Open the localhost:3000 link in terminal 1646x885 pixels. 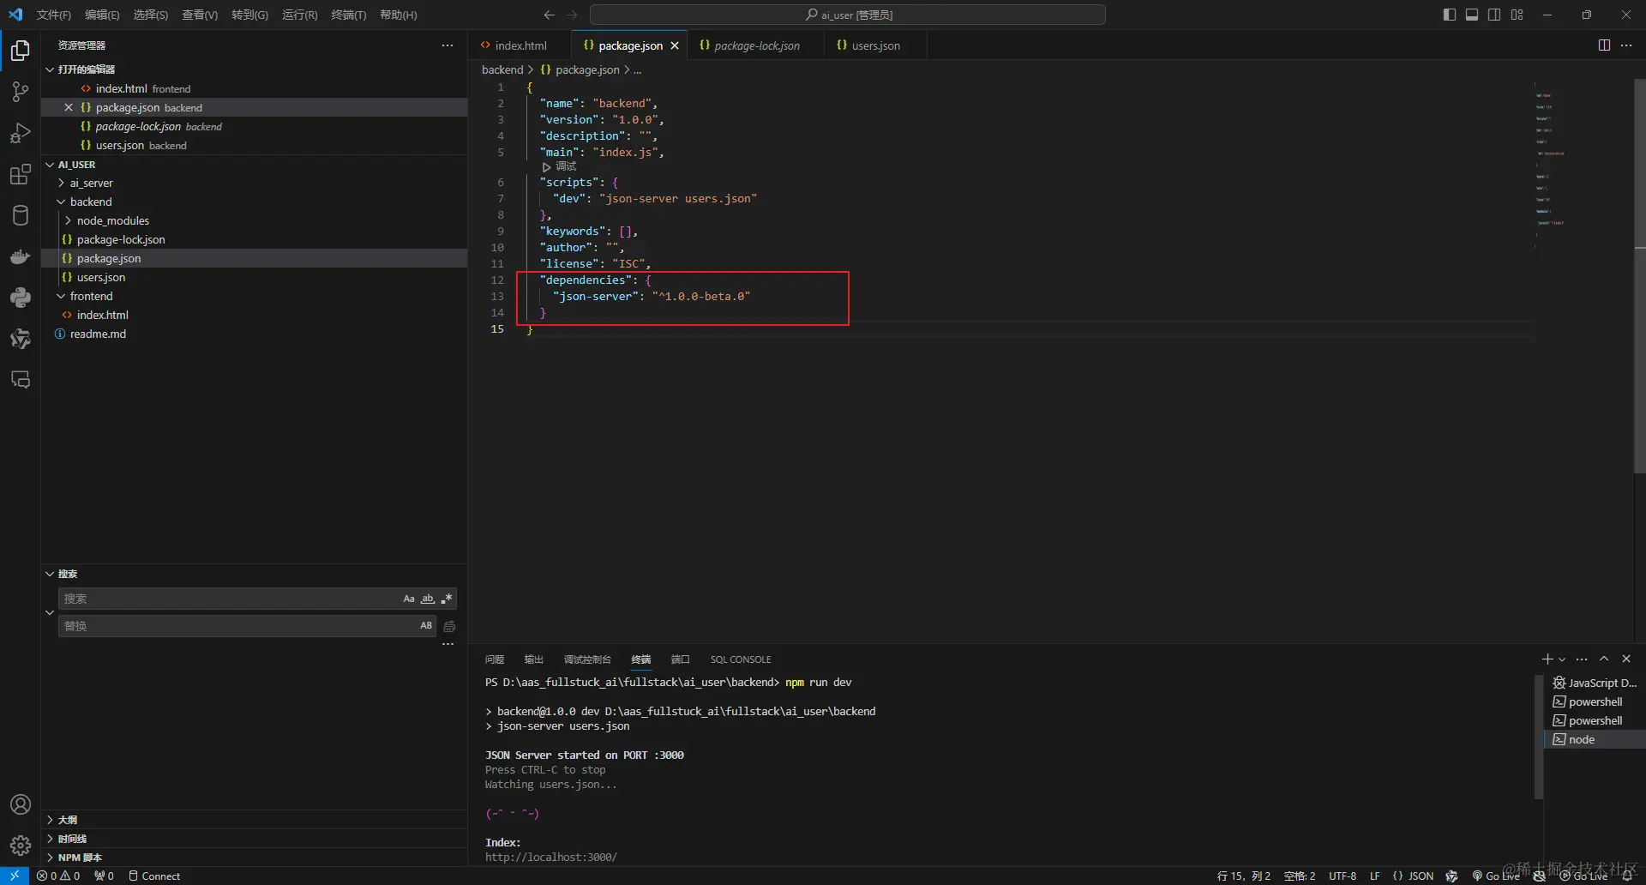(x=551, y=857)
